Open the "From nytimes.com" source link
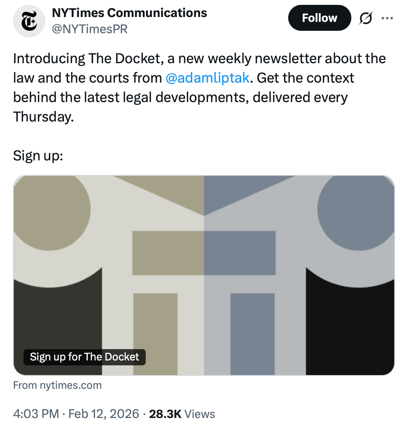This screenshot has width=408, height=435. pos(57,385)
